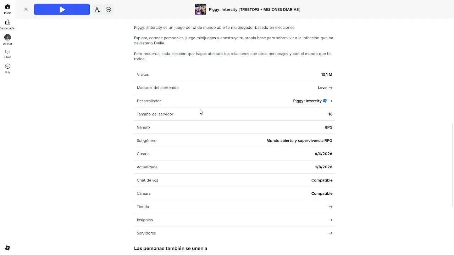Click the Visitas label
The width and height of the screenshot is (454, 255).
[x=143, y=74]
